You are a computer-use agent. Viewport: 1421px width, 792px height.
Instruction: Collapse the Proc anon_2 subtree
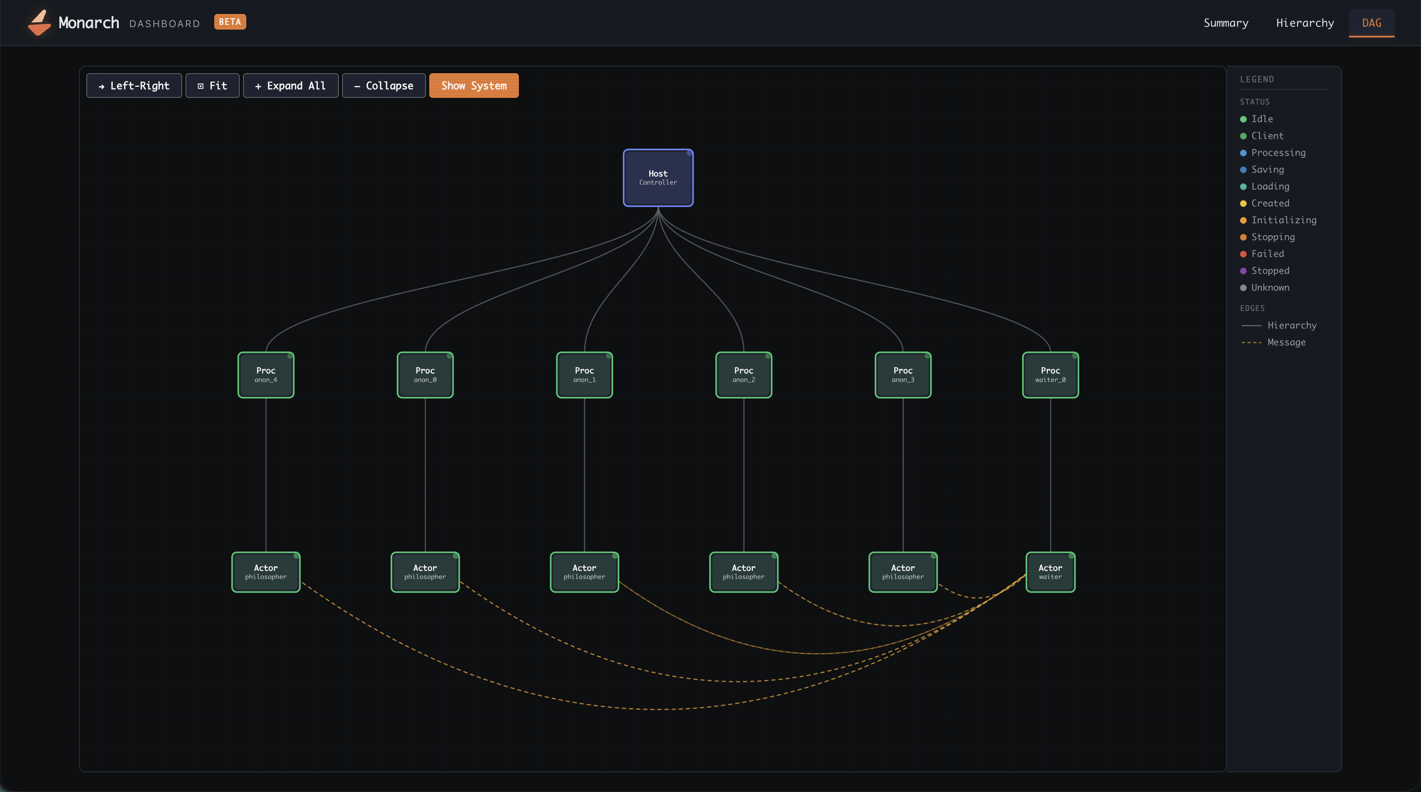(743, 375)
